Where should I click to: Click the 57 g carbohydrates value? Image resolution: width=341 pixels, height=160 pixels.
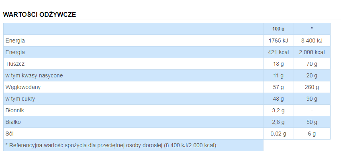click(278, 87)
